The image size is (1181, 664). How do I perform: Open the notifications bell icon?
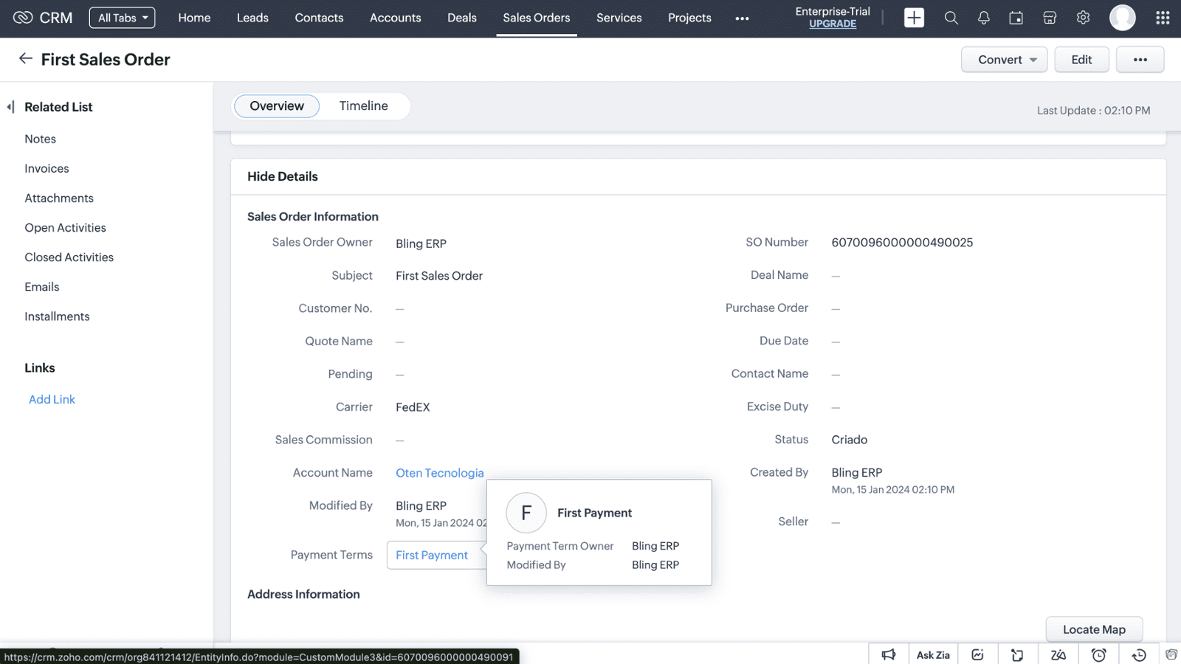coord(983,18)
